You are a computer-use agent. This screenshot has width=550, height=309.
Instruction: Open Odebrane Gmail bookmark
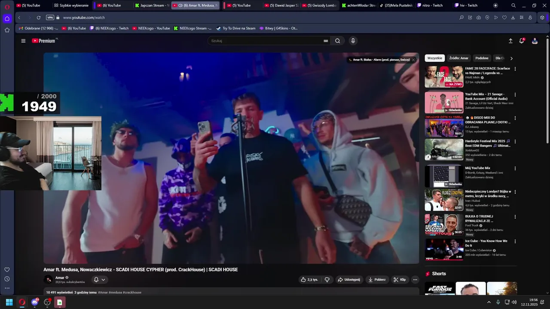(x=39, y=28)
